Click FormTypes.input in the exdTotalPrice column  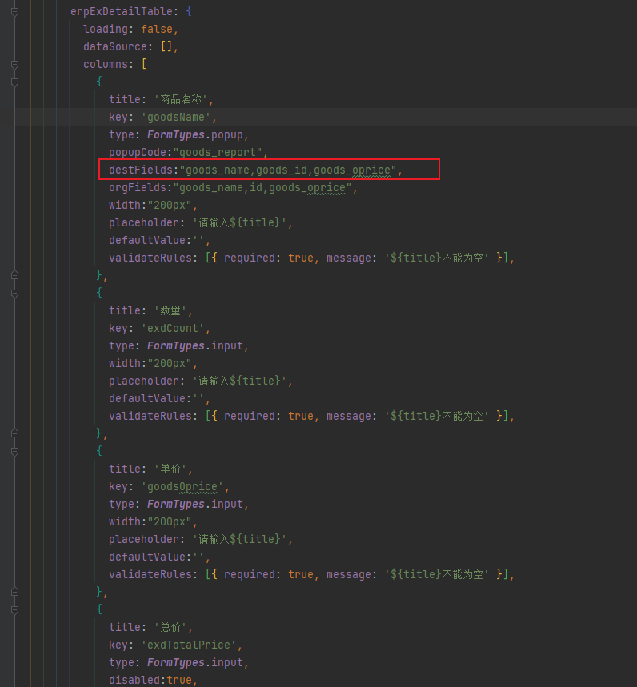(194, 662)
